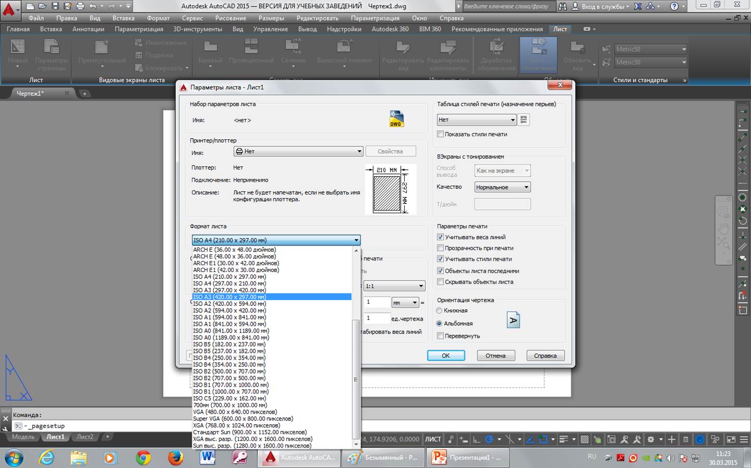
Task: Open the AutoCAD application menu button
Action: (x=9, y=9)
